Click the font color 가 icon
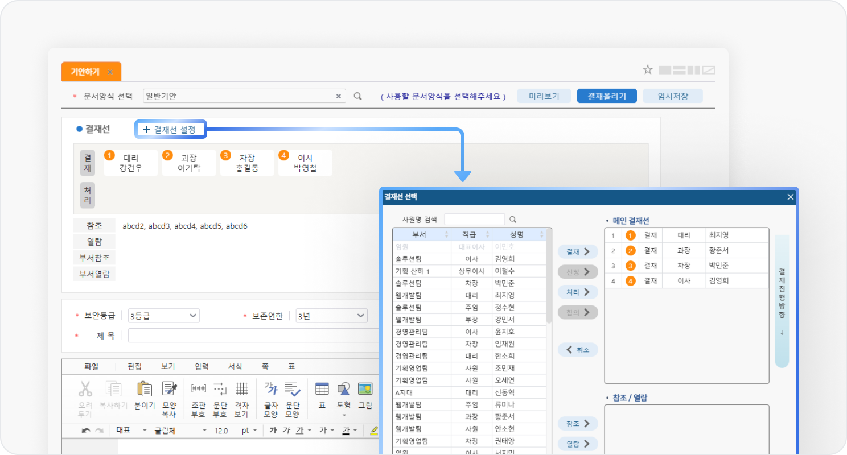This screenshot has width=847, height=455. tap(346, 431)
